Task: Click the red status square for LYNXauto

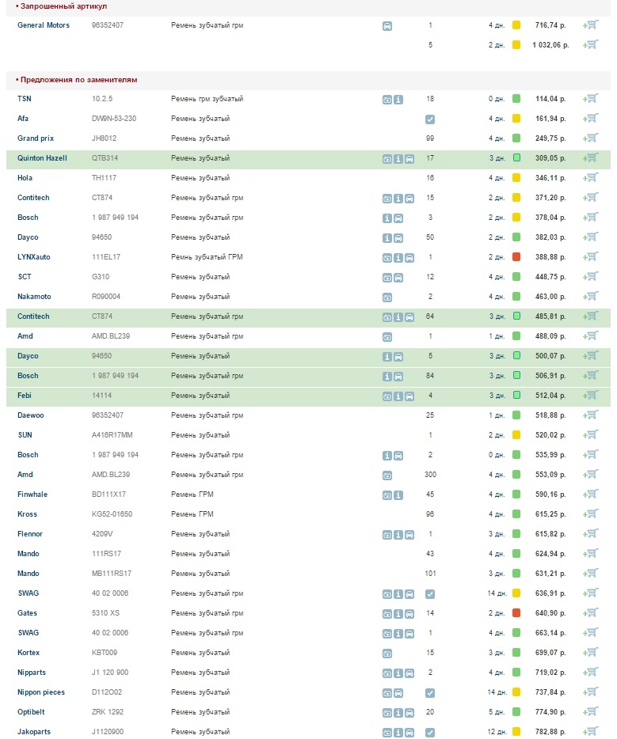Action: (x=516, y=257)
